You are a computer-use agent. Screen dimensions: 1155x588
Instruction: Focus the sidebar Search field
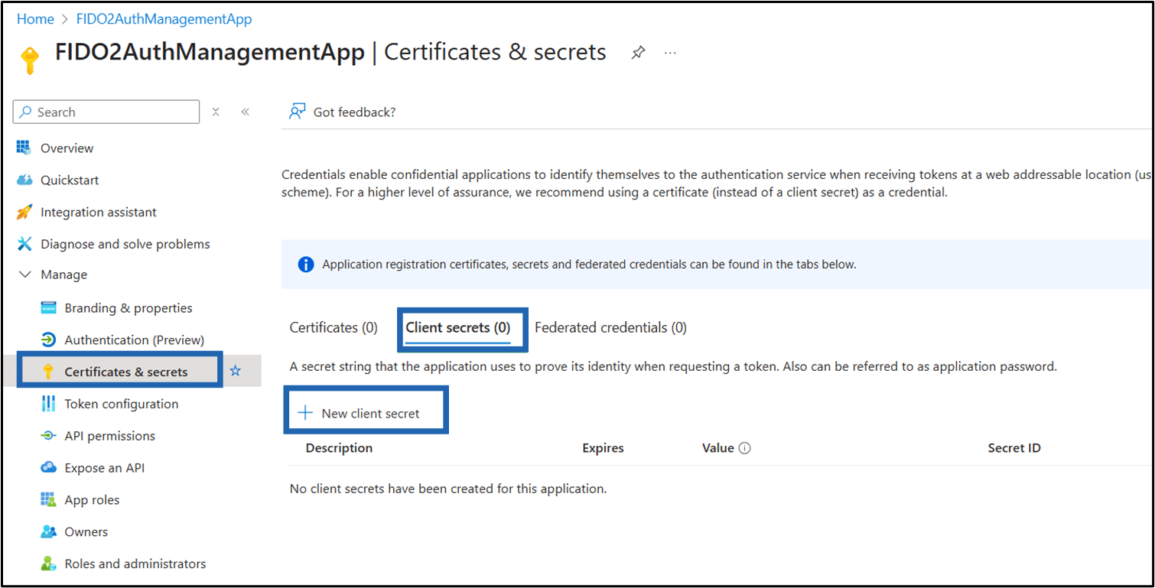[106, 112]
